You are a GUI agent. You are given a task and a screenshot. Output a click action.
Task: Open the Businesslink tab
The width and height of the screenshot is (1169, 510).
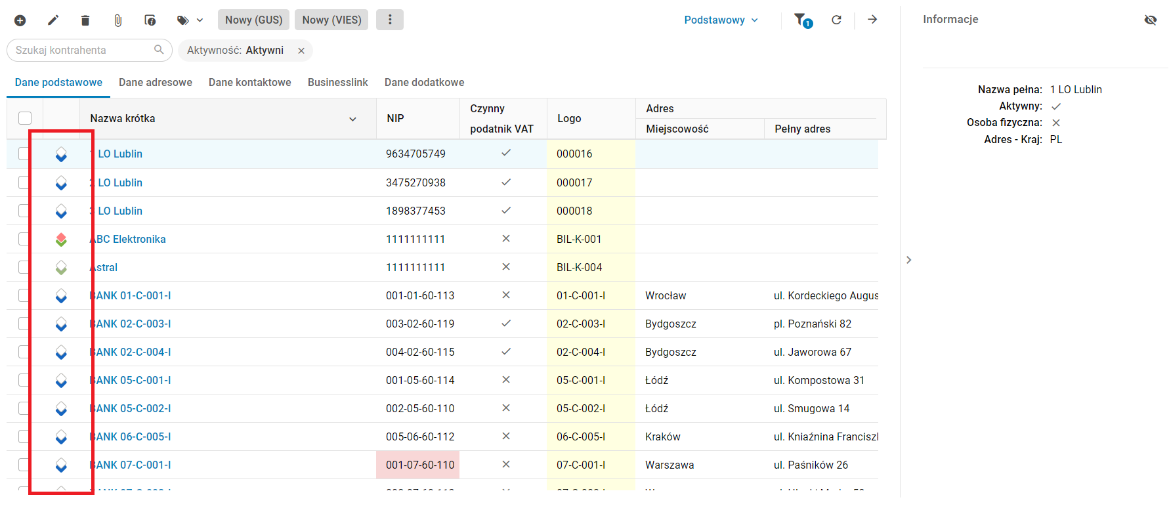coord(337,83)
